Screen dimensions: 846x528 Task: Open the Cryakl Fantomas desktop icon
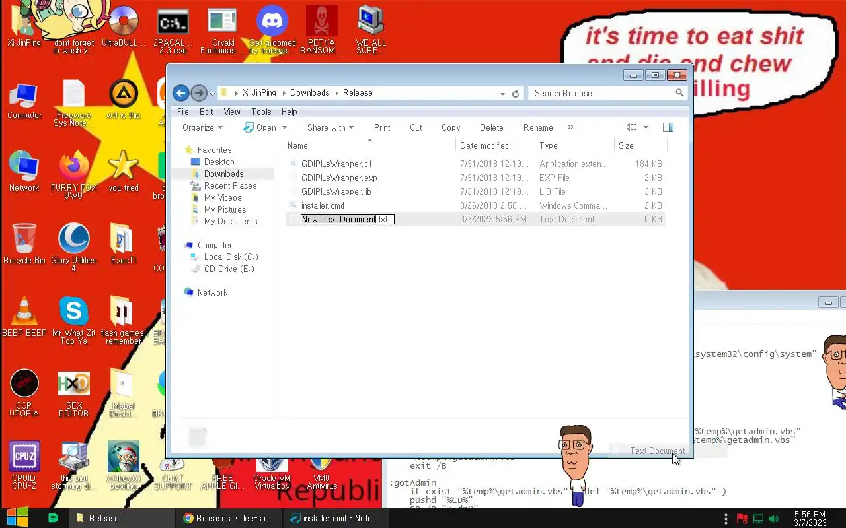tap(221, 30)
